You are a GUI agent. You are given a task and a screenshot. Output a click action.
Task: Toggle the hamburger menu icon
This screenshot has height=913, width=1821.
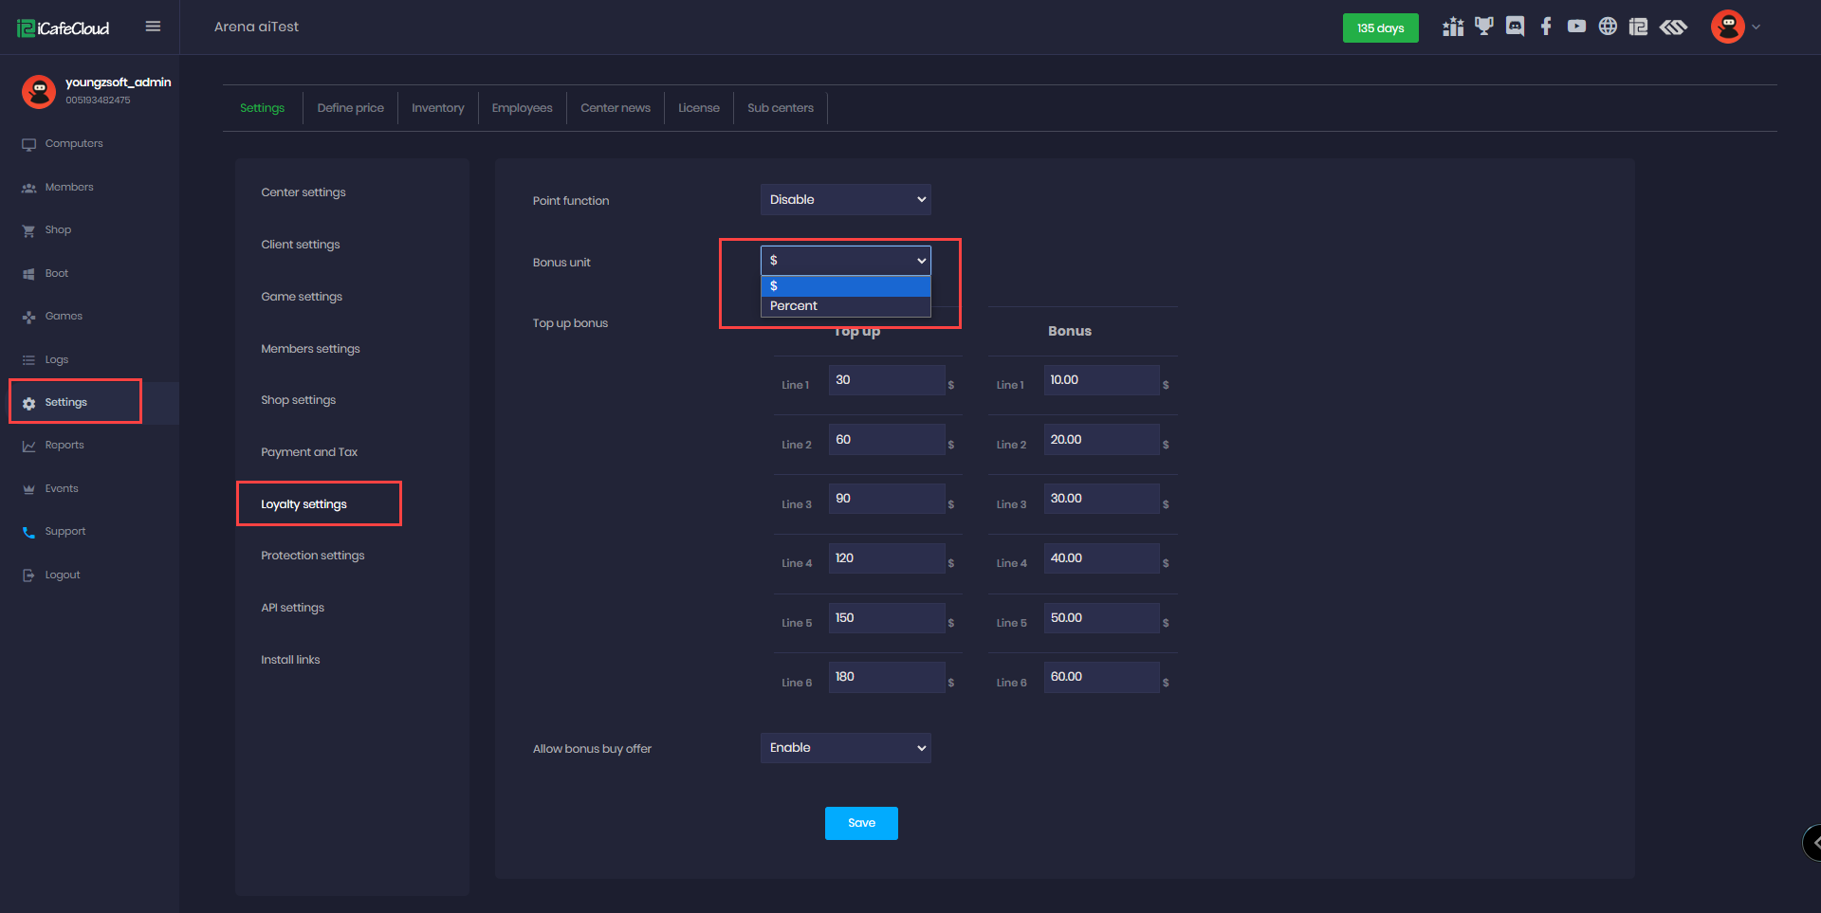click(153, 27)
